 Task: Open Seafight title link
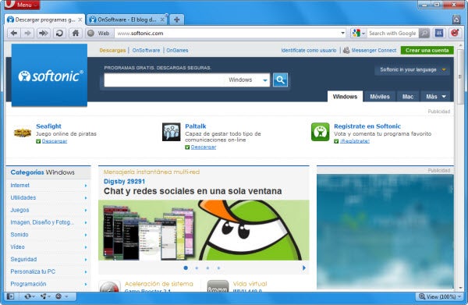[x=48, y=126]
